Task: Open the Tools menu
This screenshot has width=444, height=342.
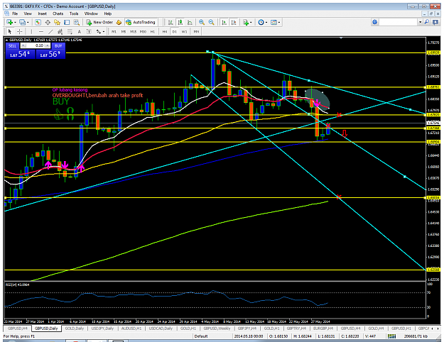Action: click(74, 13)
